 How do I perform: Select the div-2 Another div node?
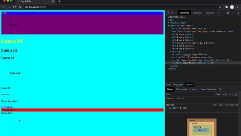click(x=192, y=57)
